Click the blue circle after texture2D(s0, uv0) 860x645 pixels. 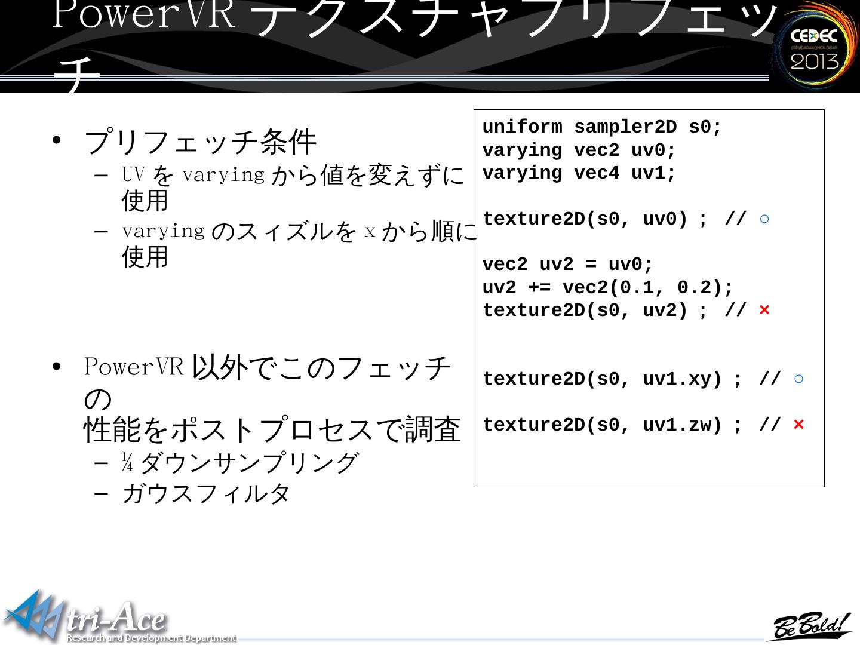click(764, 219)
